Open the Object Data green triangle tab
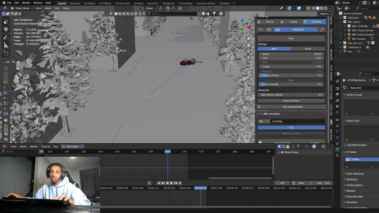Viewport: 379px width, 213px height. [337, 149]
